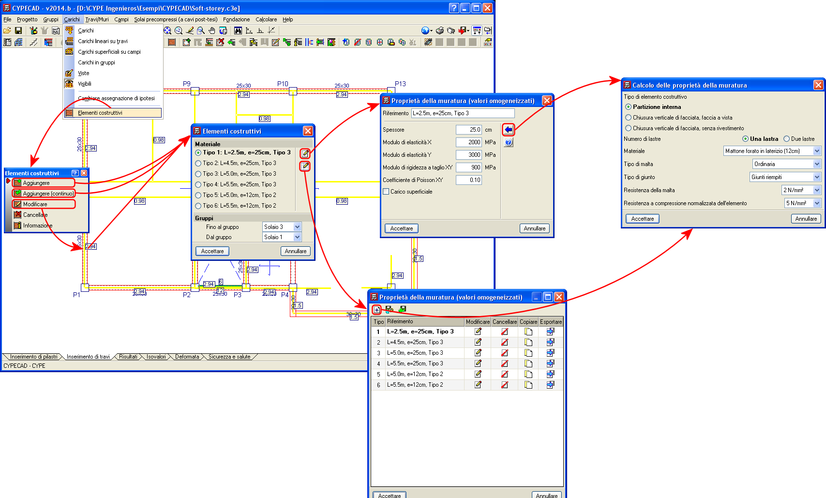The height and width of the screenshot is (498, 826).
Task: Click the Riferimento text field
Action: (x=463, y=113)
